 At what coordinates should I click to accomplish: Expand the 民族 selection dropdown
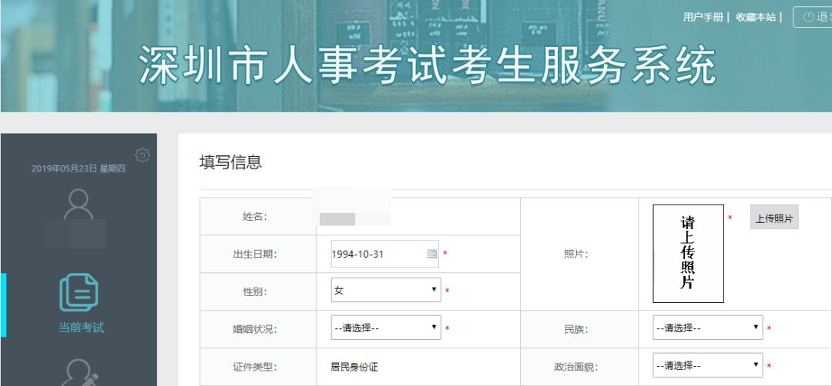pyautogui.click(x=708, y=328)
